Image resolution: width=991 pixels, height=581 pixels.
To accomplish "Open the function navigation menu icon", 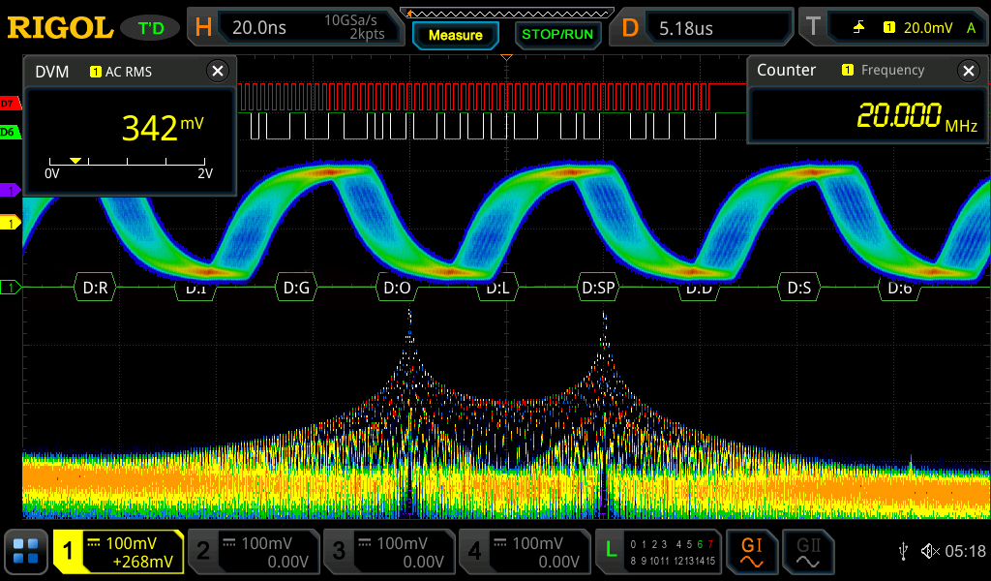I will 26,552.
